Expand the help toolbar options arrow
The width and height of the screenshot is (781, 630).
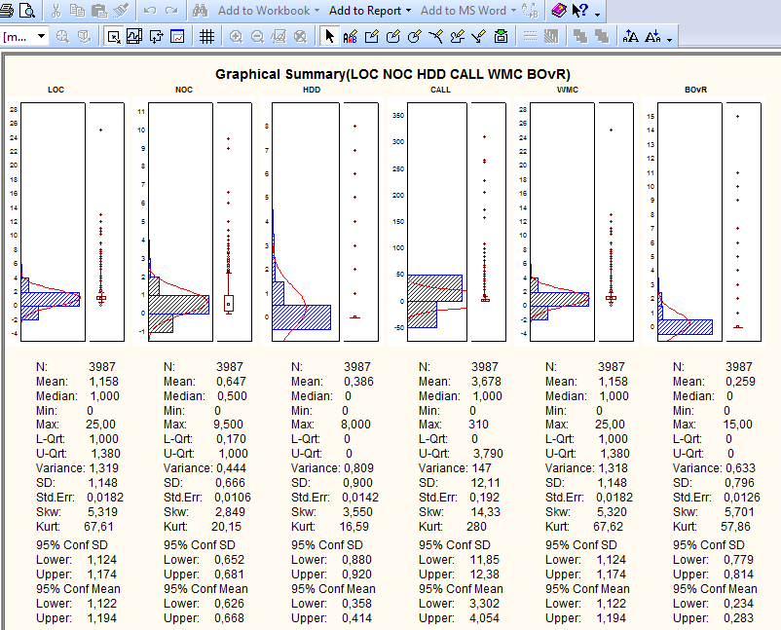[x=597, y=13]
